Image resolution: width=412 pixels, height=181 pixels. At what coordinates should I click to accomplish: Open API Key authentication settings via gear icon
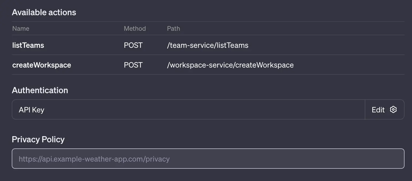pyautogui.click(x=393, y=109)
